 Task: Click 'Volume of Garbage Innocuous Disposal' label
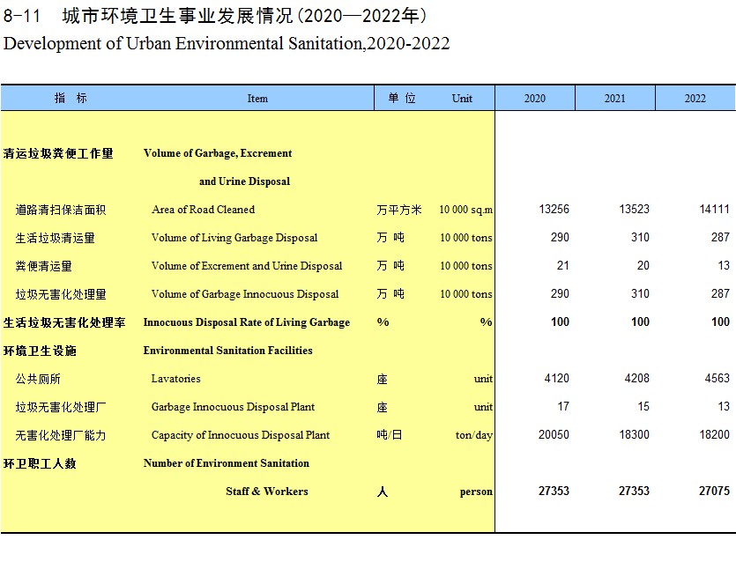pos(244,294)
